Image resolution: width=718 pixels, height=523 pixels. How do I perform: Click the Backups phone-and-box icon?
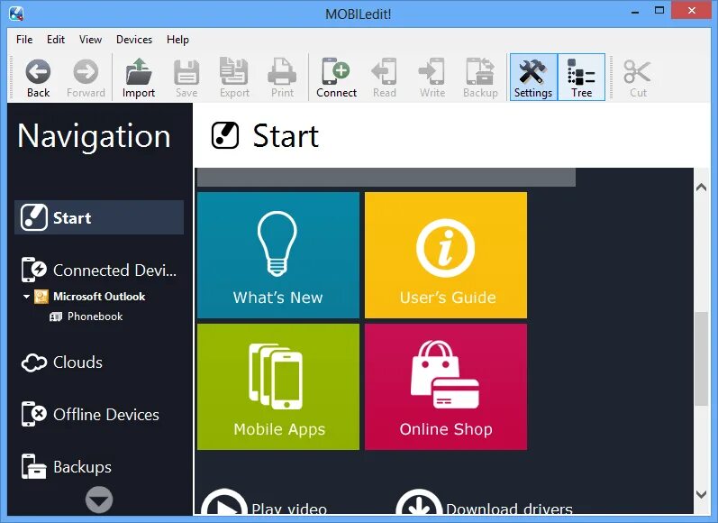point(34,466)
